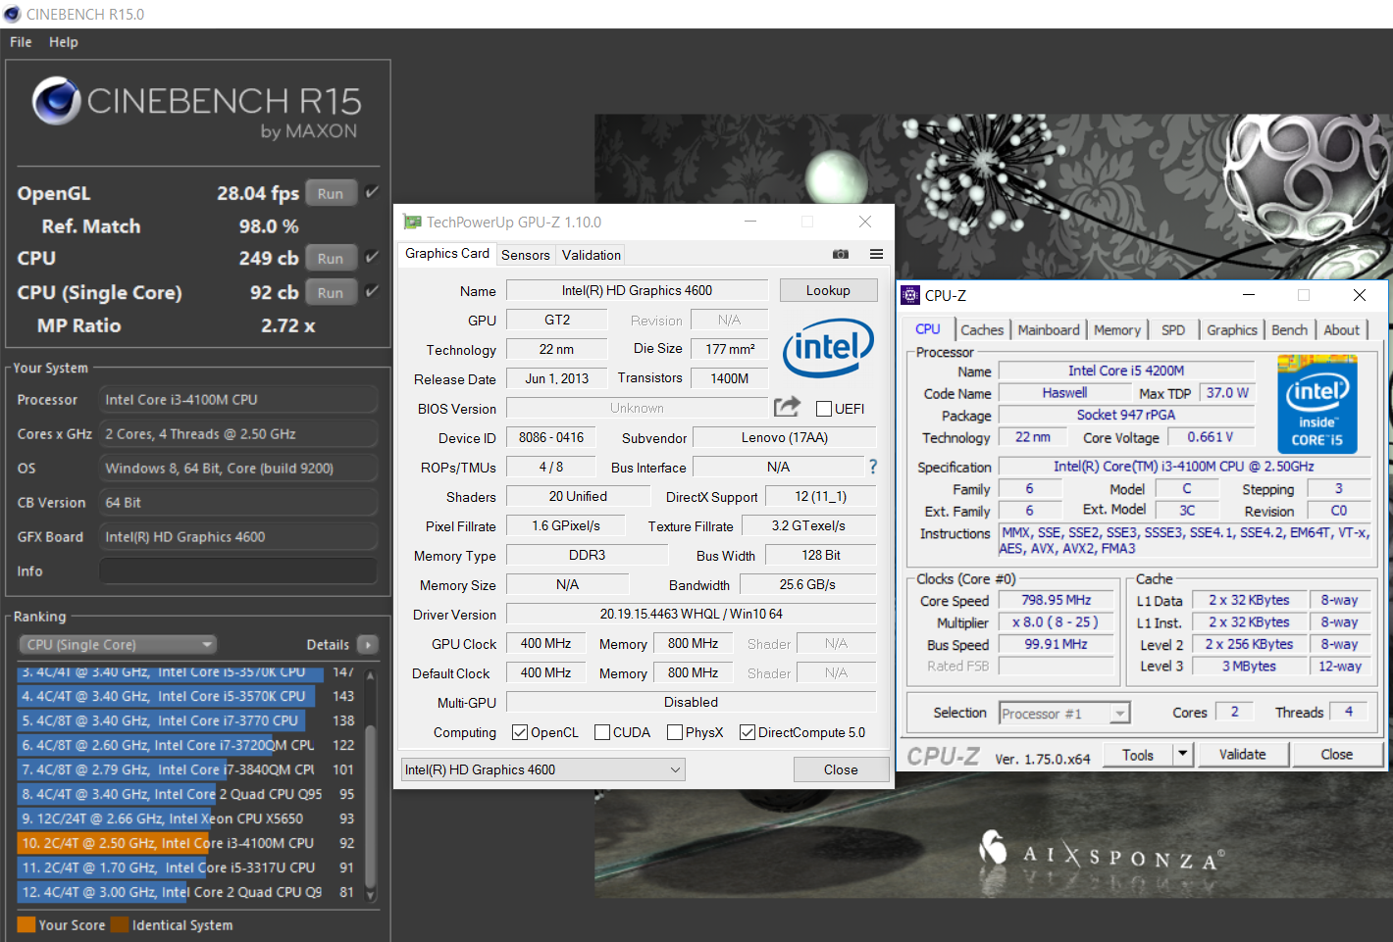Click the GPU-Z title bar app icon
This screenshot has width=1393, height=942.
point(412,223)
